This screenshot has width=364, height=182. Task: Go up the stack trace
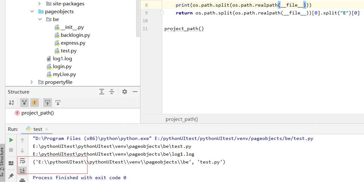[x=22, y=140]
